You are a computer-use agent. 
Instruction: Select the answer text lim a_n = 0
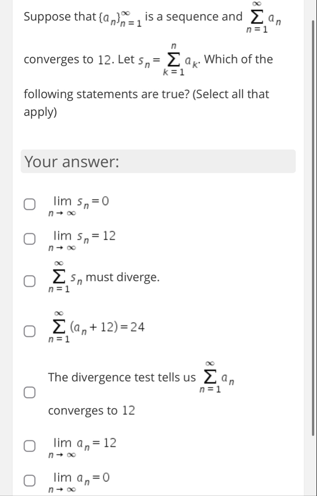(81, 477)
